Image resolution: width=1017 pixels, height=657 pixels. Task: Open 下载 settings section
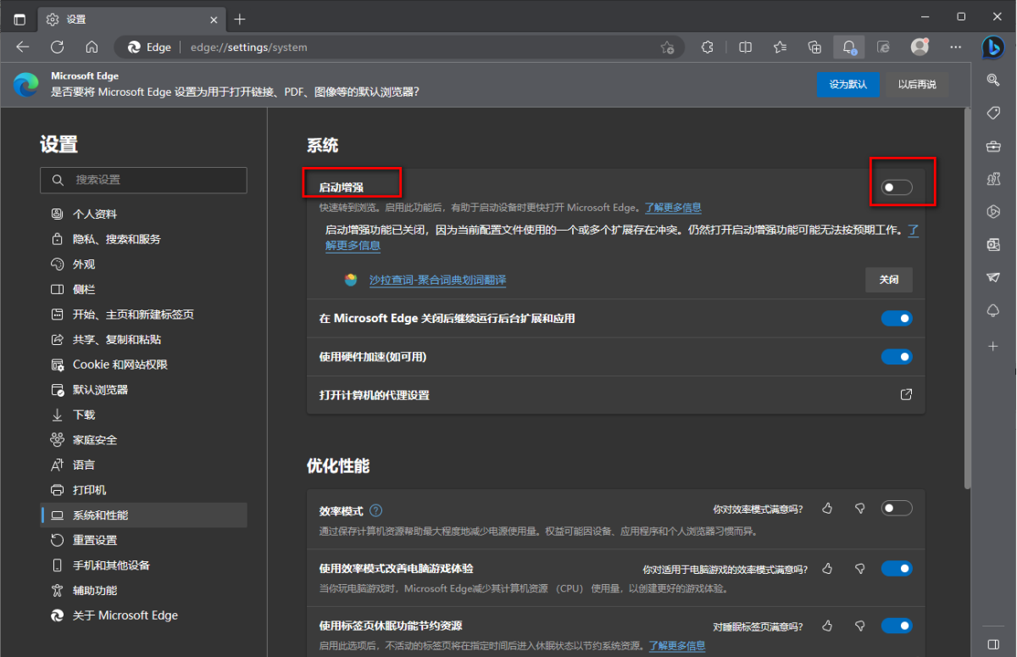[143, 415]
